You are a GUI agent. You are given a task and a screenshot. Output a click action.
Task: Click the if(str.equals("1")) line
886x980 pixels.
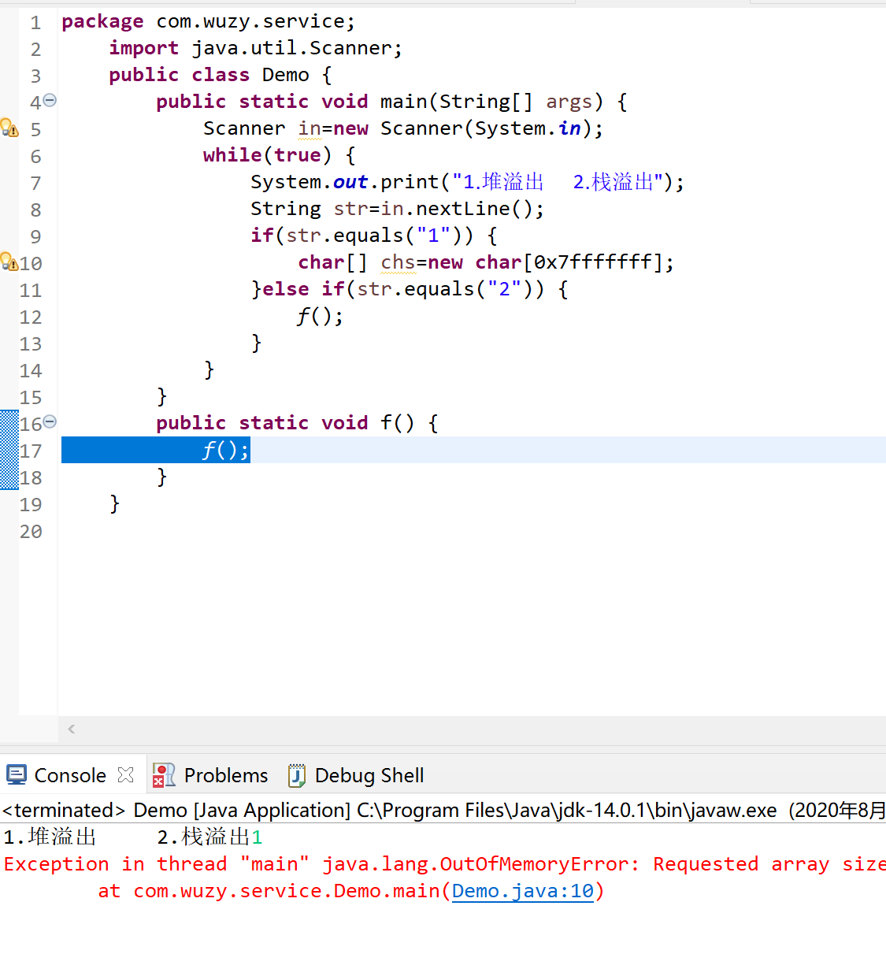click(374, 236)
